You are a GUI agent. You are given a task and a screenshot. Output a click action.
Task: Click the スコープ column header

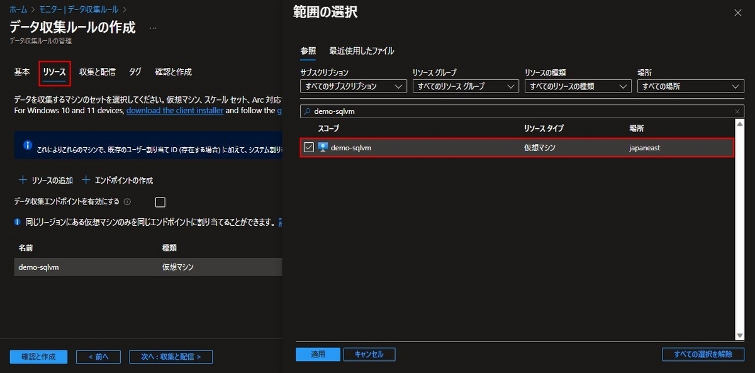point(328,128)
